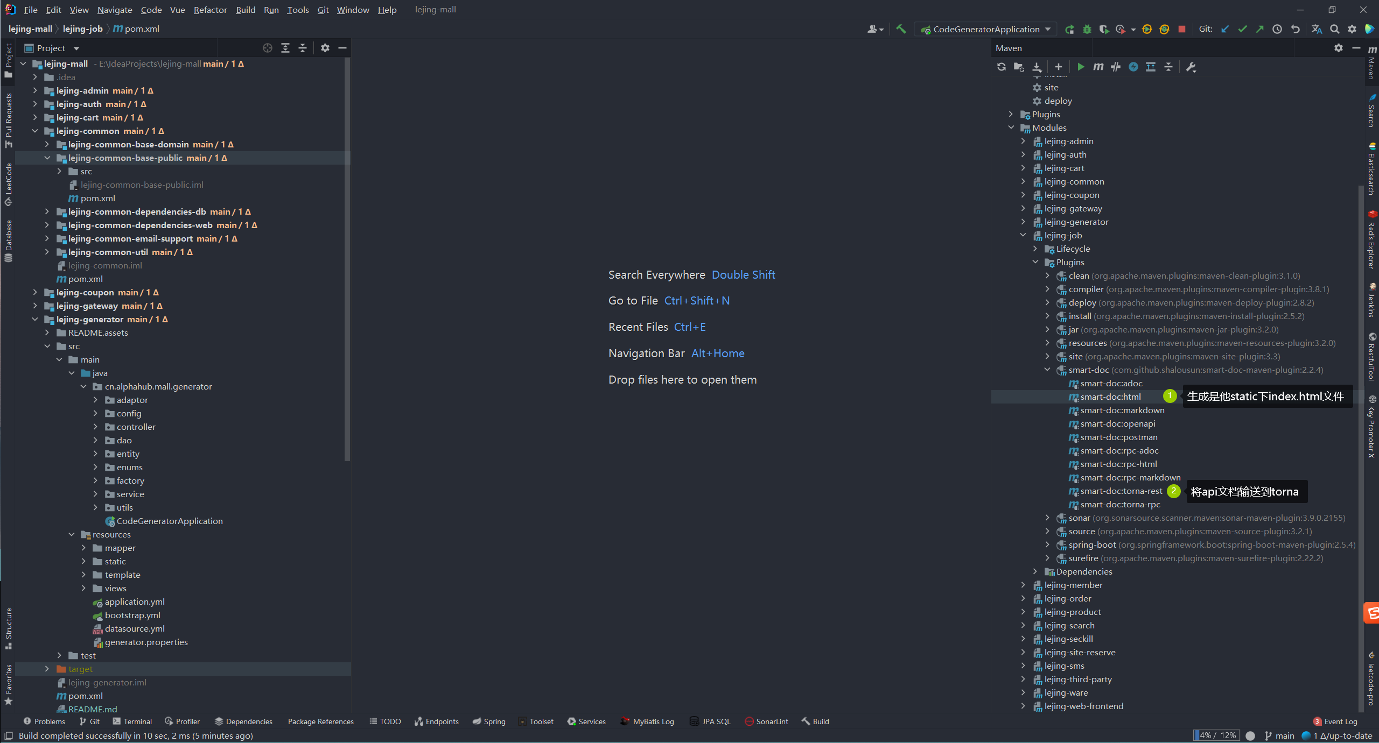The height and width of the screenshot is (743, 1379).
Task: Toggle Skip Tests mode in Maven
Action: pos(1133,67)
